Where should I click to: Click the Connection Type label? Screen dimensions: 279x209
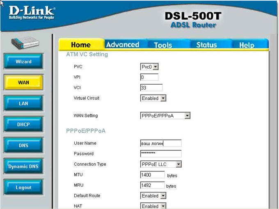[x=90, y=164]
